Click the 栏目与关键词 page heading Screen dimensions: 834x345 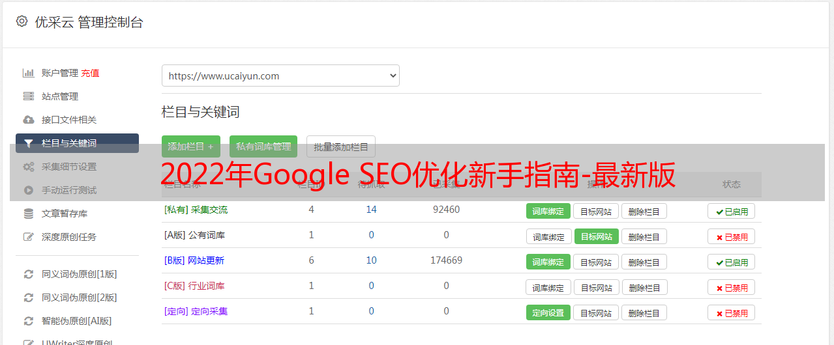coord(201,112)
